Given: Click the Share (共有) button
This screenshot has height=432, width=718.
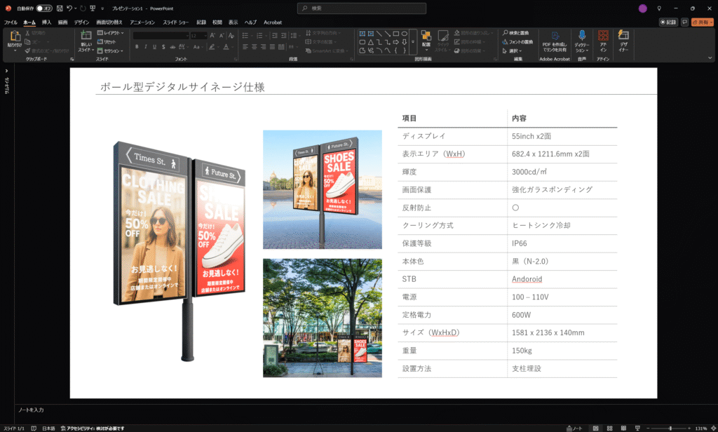Looking at the screenshot, I should click(702, 22).
